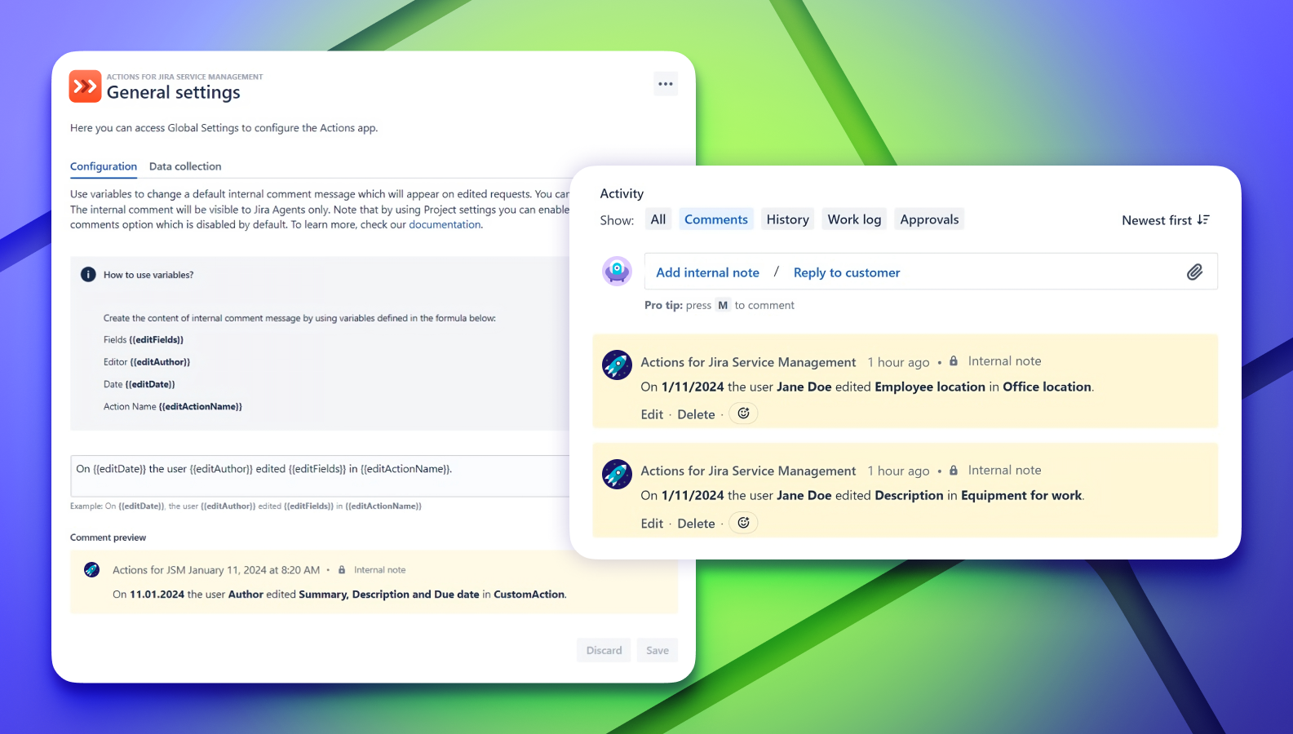Switch to the Configuration tab
Viewport: 1293px width, 734px height.
(x=104, y=166)
